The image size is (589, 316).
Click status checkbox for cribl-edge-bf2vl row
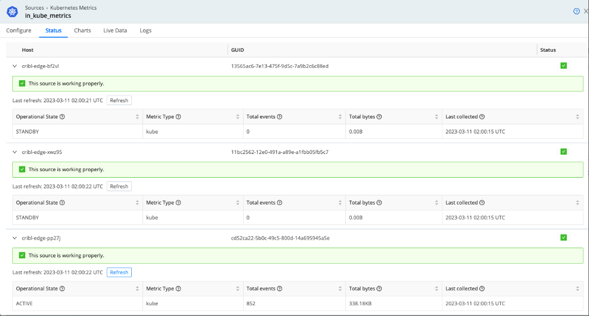(563, 66)
